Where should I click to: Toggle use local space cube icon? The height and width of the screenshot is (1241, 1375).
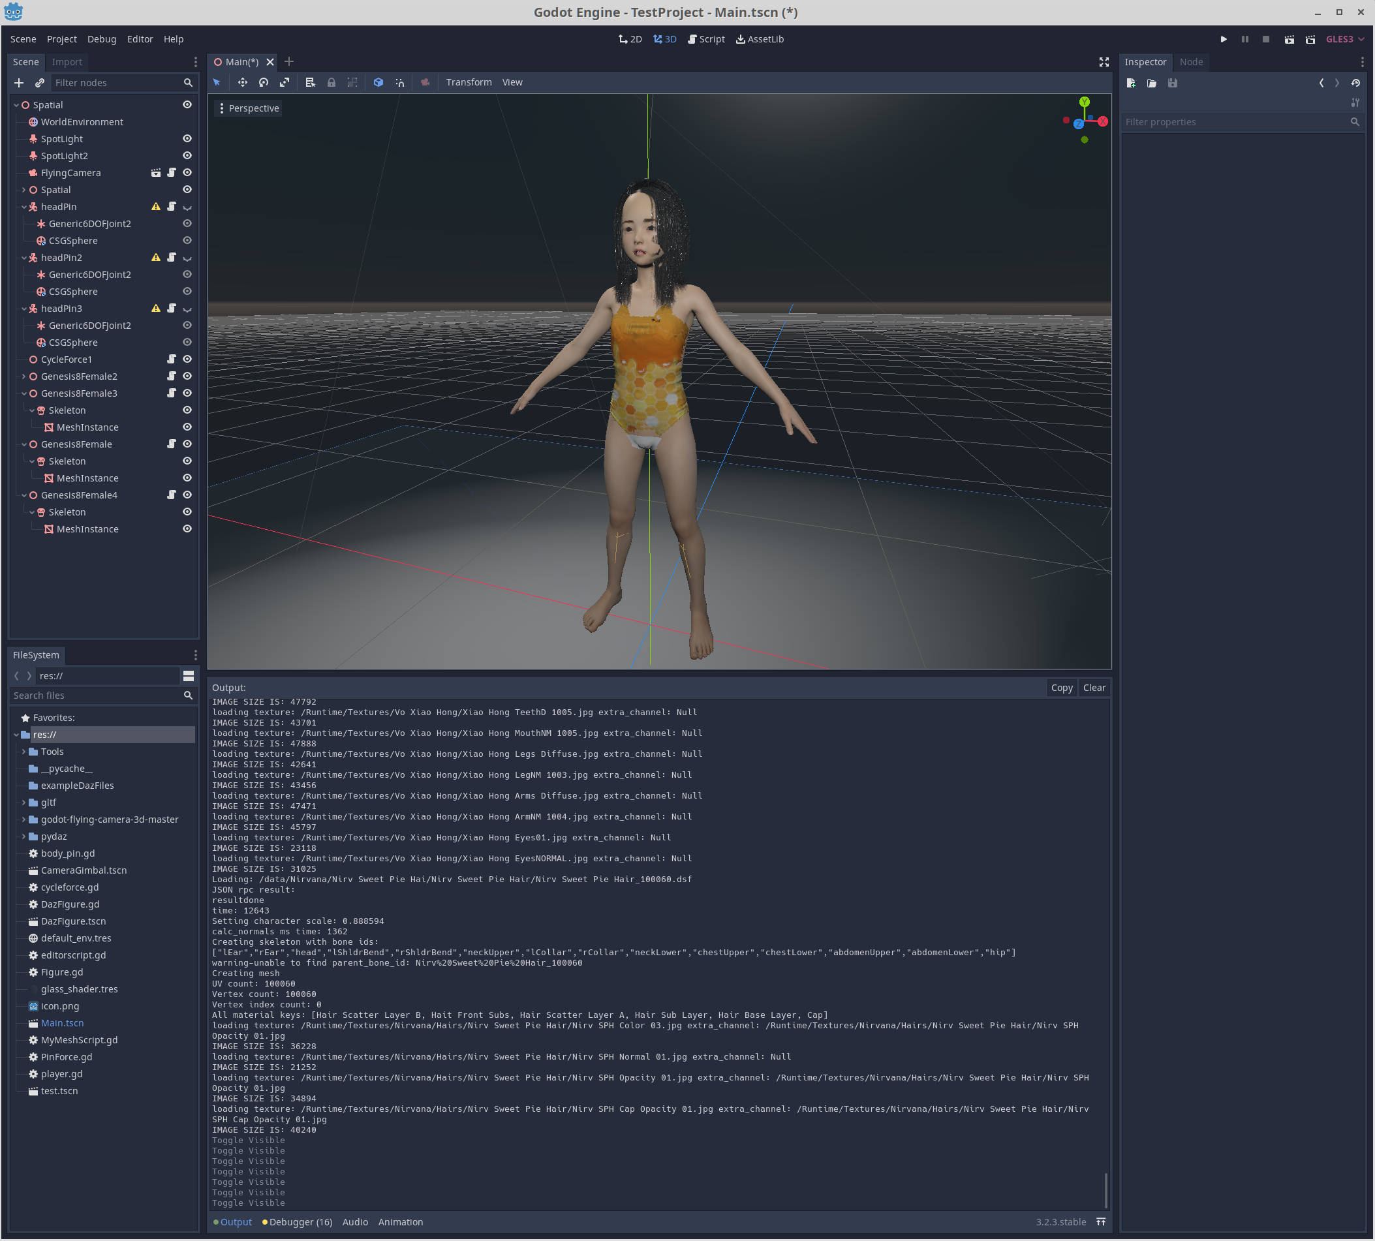click(x=378, y=82)
